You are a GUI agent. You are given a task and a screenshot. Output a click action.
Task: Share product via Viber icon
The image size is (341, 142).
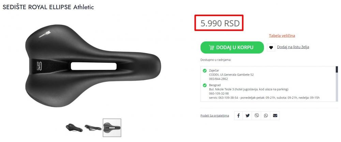click(257, 115)
